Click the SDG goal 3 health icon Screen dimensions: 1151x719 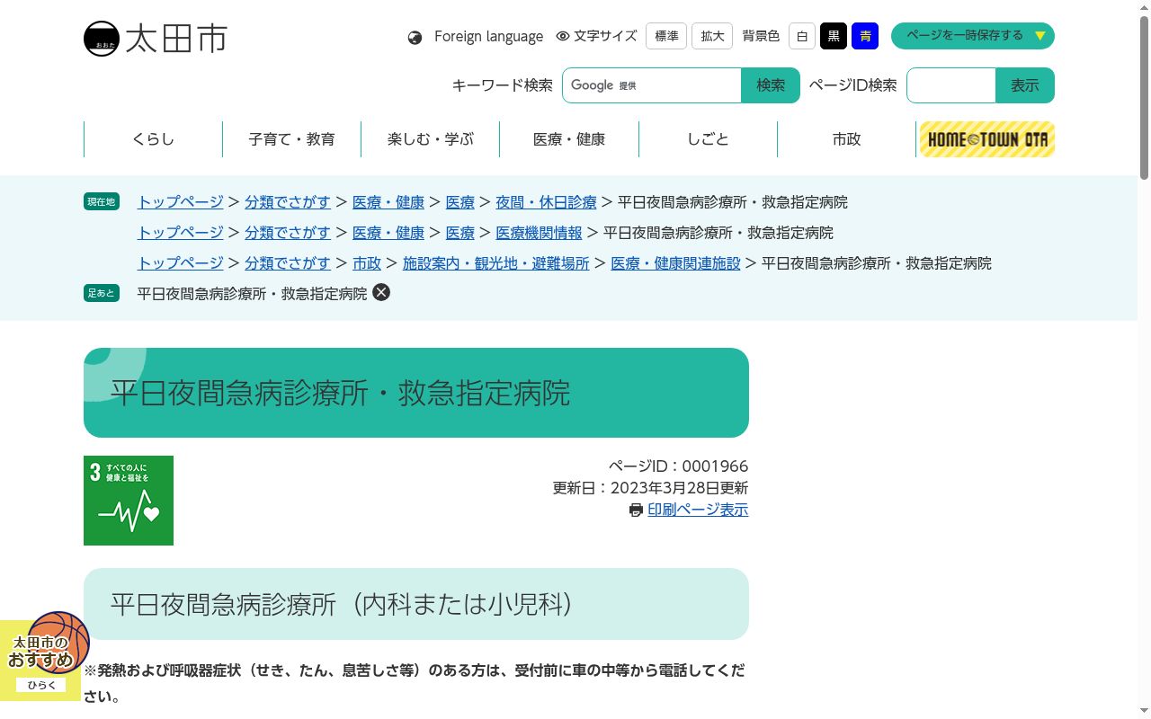pyautogui.click(x=129, y=501)
